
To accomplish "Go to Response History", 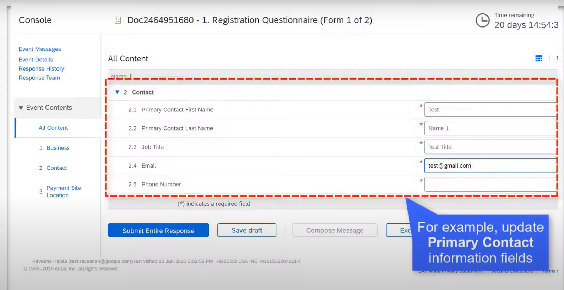I will tap(41, 68).
